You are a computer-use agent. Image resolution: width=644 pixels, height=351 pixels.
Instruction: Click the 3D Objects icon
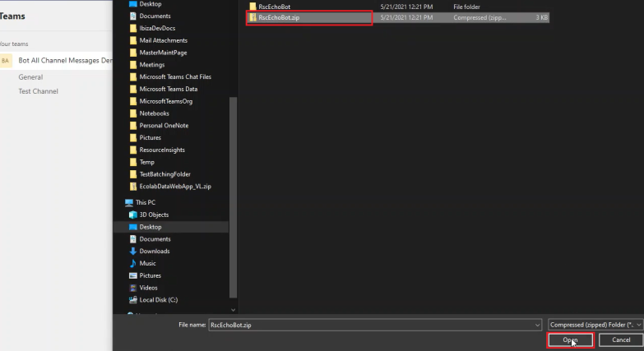click(132, 215)
